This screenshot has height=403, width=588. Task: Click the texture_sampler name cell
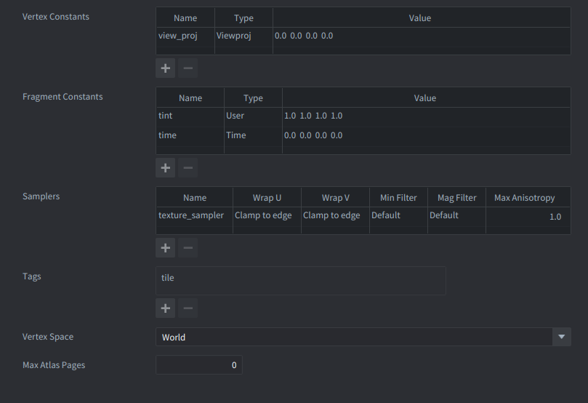(193, 216)
